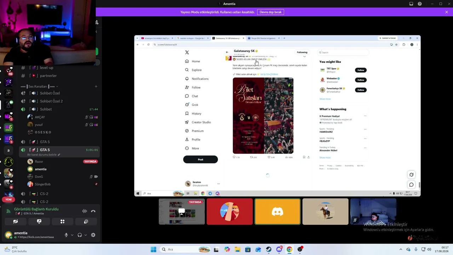Screen dimensions: 453x255
Task: Go to Home in X sidebar
Action: [x=193, y=61]
